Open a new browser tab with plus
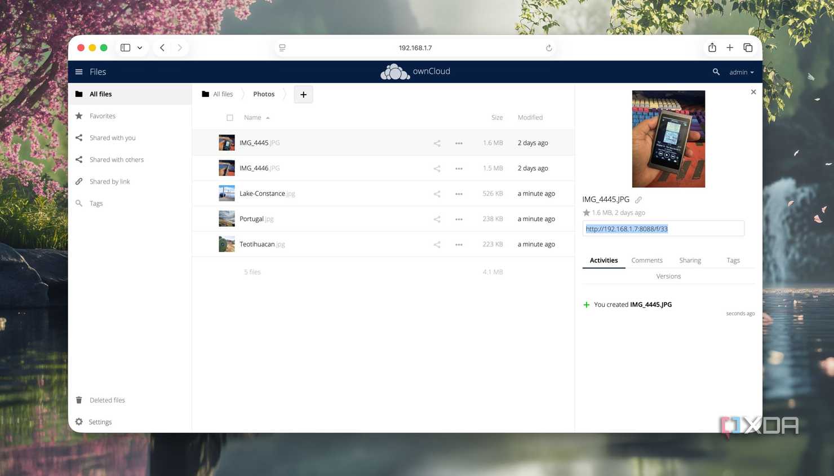 730,48
